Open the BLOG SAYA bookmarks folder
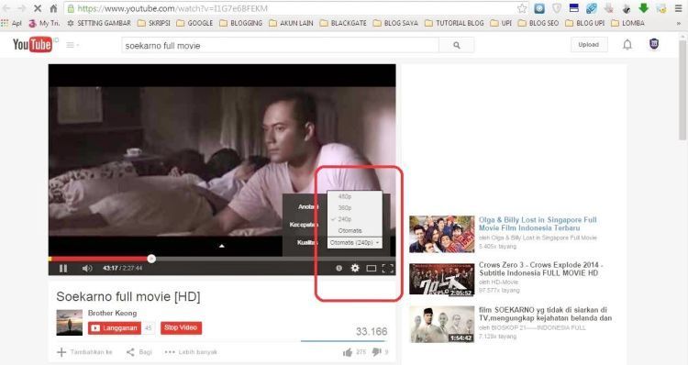688x365 pixels. [395, 23]
